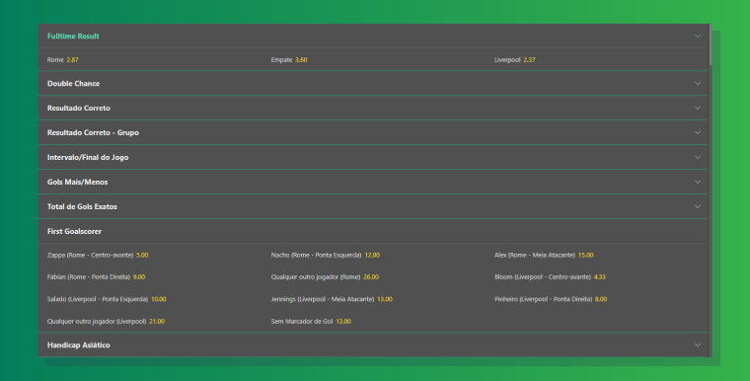
Task: Open the Double Chance market title
Action: click(73, 83)
